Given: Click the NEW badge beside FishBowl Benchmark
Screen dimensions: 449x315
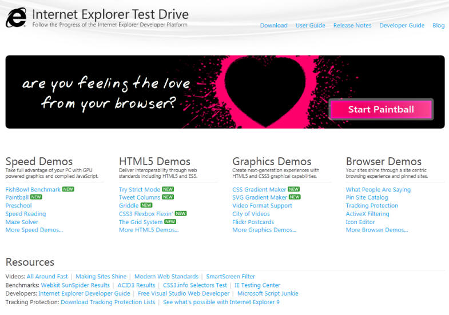Looking at the screenshot, I should point(68,189).
